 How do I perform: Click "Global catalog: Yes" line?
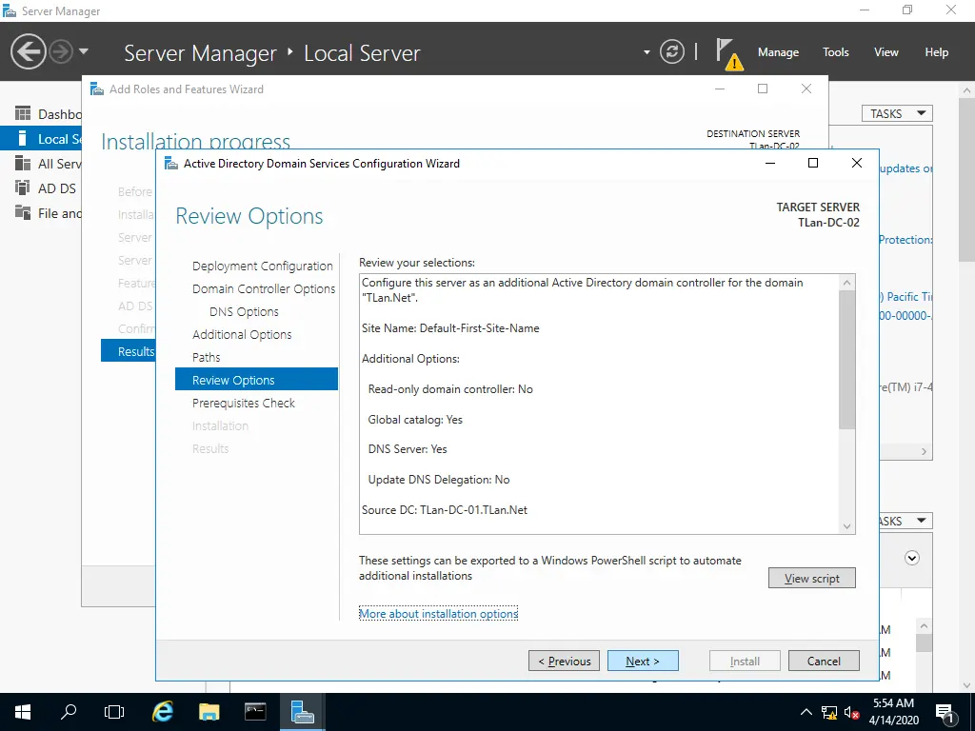click(415, 420)
